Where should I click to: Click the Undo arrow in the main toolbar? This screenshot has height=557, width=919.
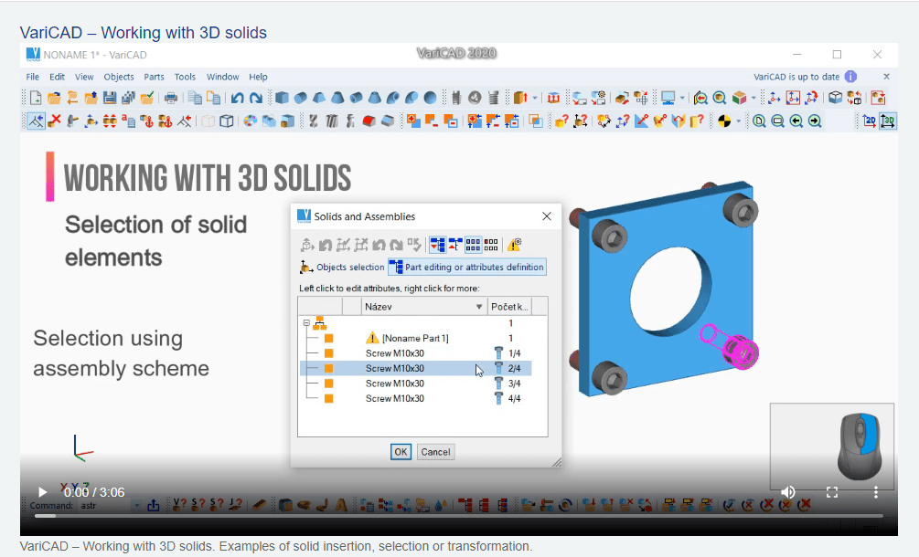[237, 98]
